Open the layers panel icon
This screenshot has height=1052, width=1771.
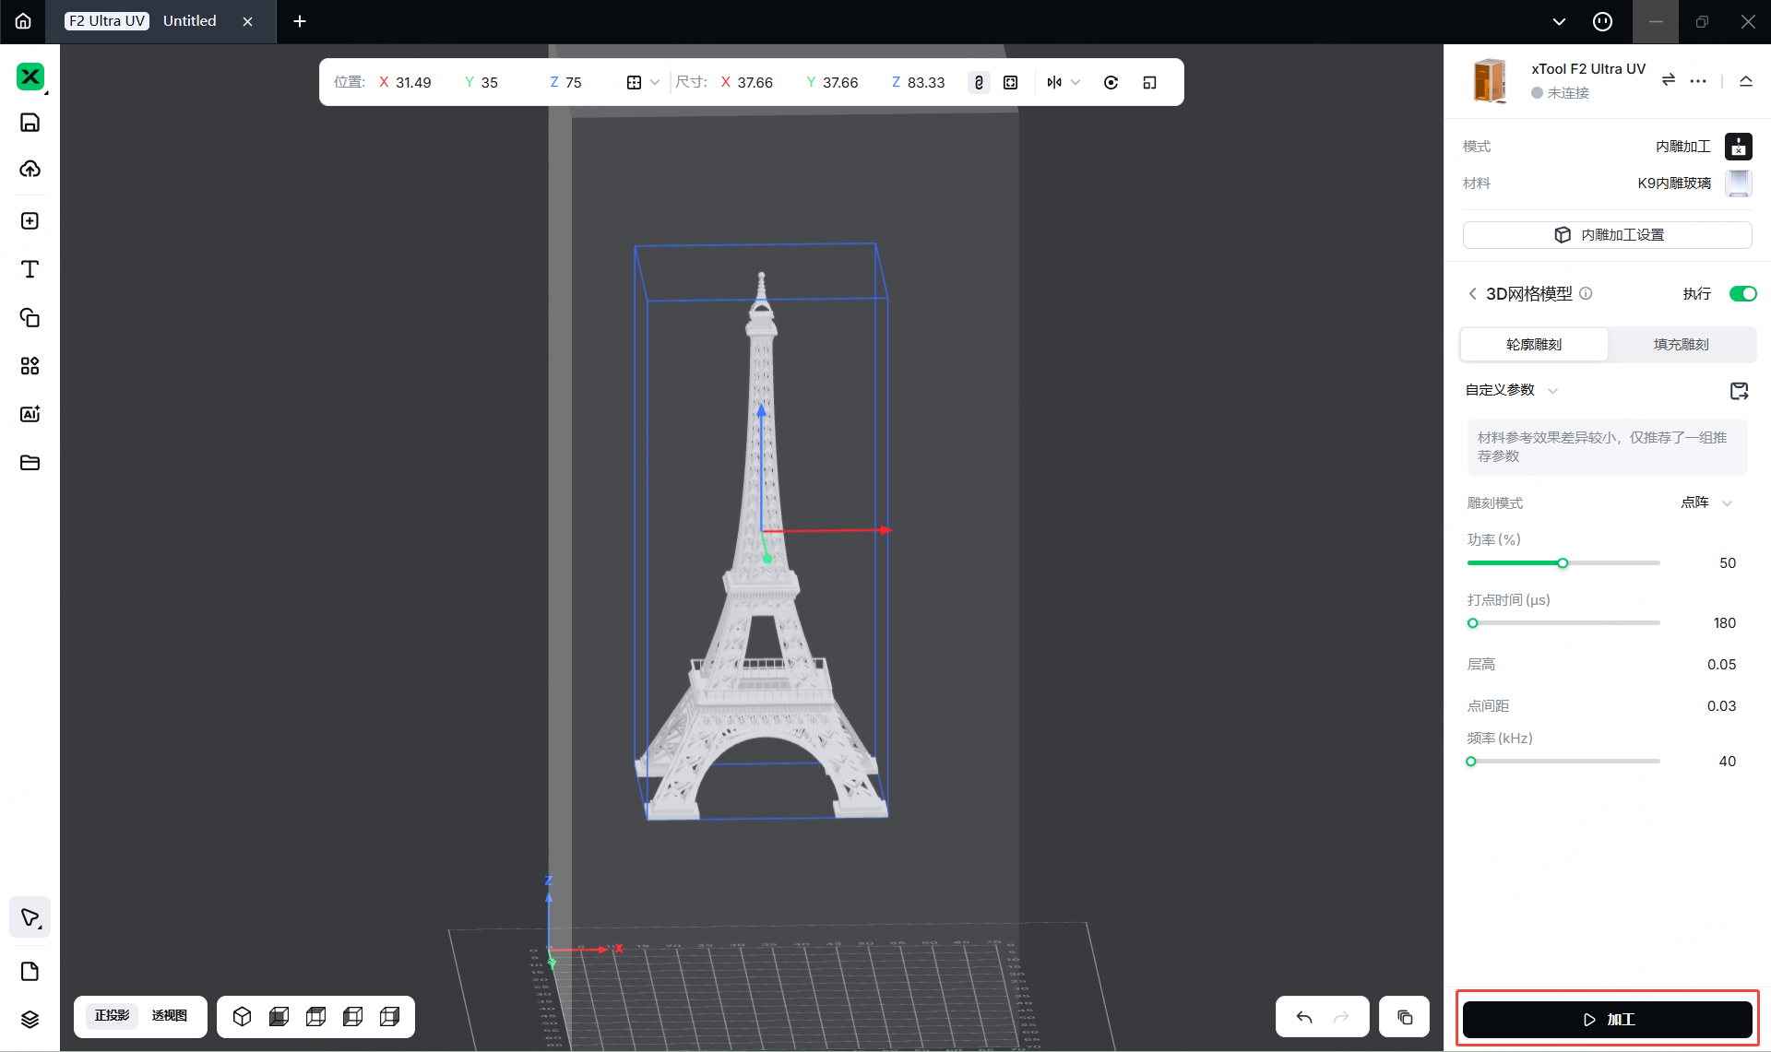click(x=30, y=1019)
